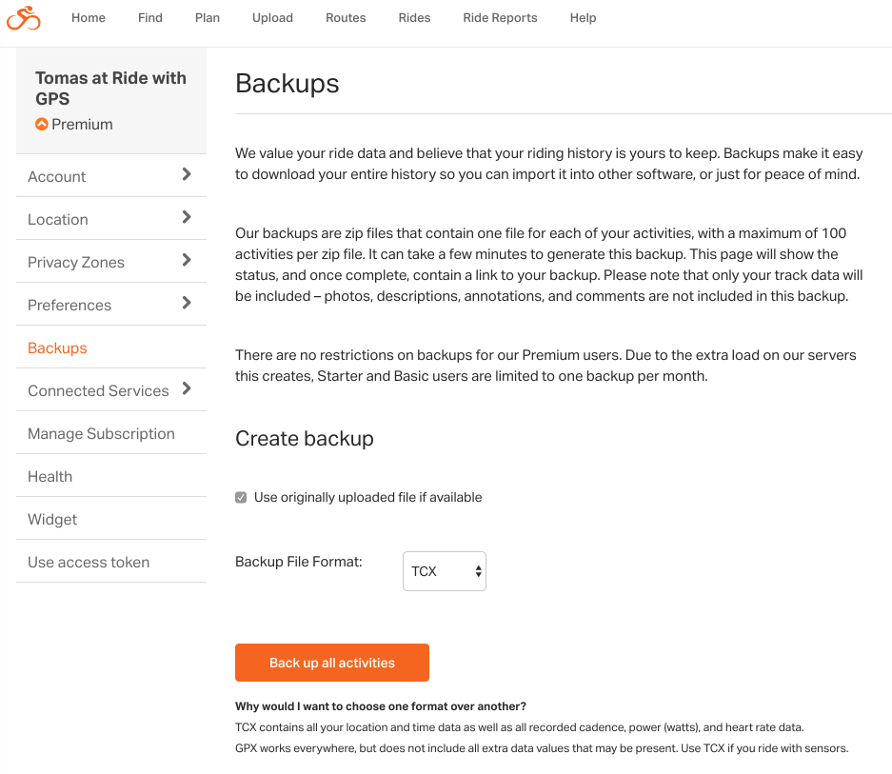This screenshot has width=892, height=774.
Task: Open Ride Reports in the top menu
Action: [500, 18]
